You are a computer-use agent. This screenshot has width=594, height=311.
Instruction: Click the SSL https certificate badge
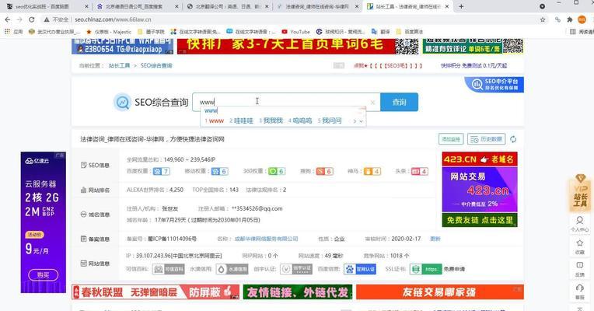(426, 269)
